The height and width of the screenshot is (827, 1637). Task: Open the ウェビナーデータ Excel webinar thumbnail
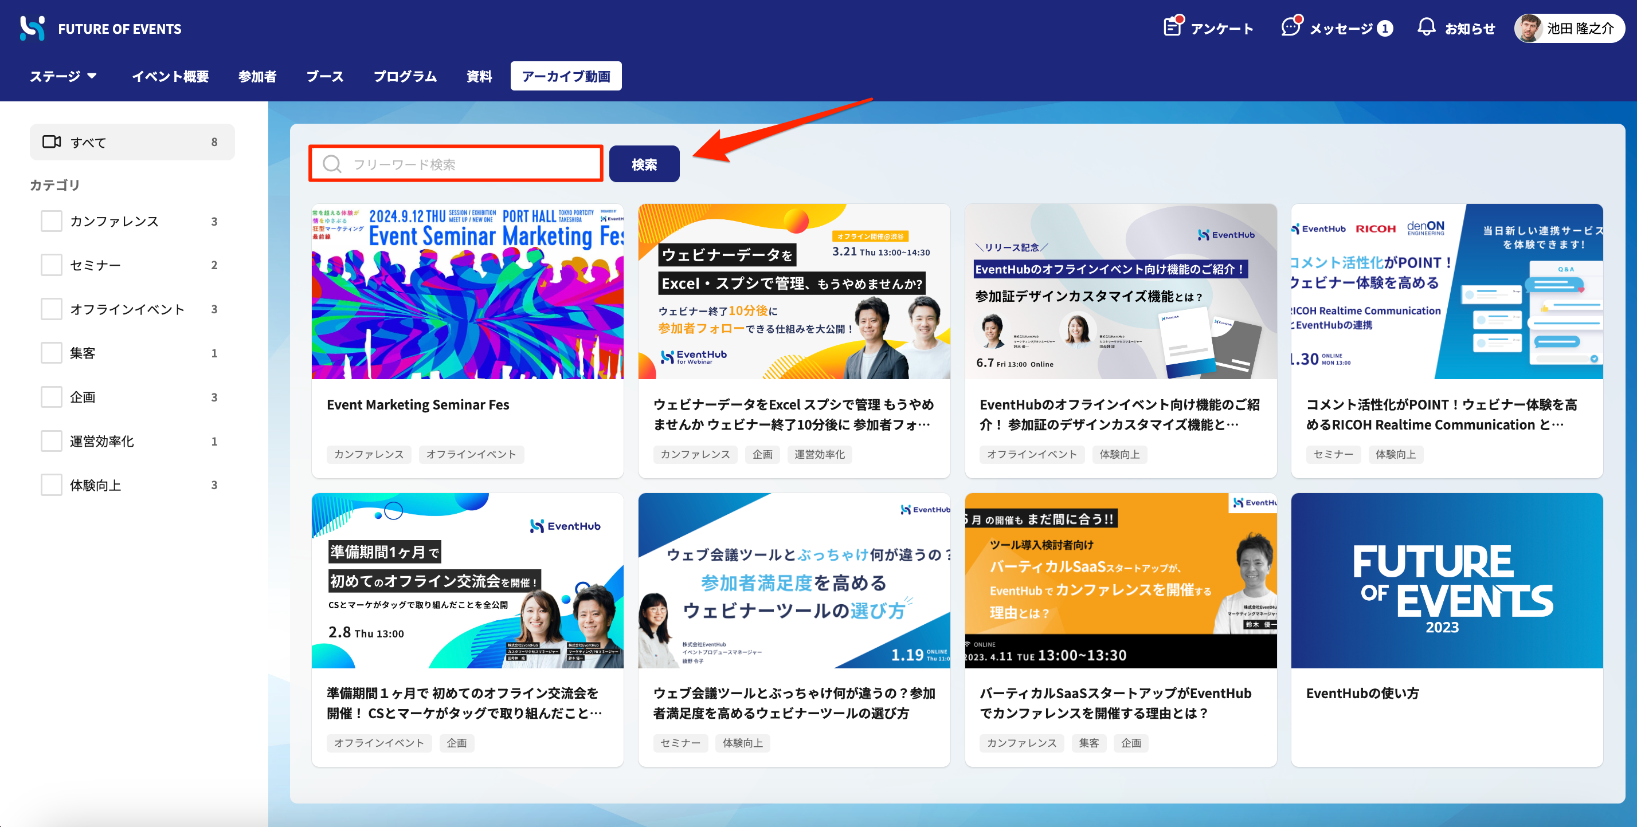[794, 292]
